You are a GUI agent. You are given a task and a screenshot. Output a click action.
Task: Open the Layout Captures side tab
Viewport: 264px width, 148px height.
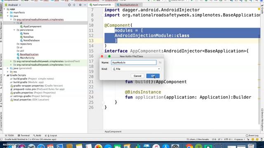1,121
